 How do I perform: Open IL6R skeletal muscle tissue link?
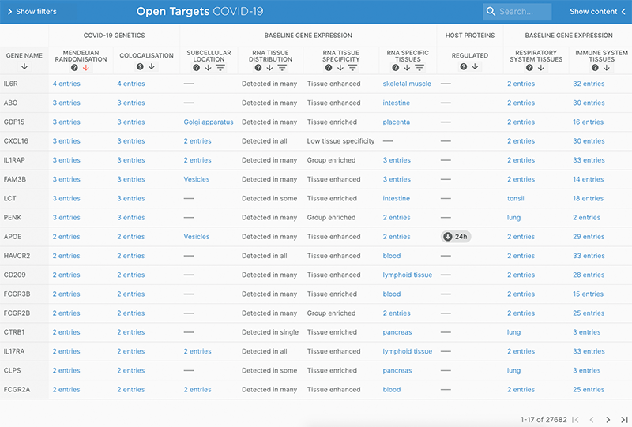[x=407, y=84]
